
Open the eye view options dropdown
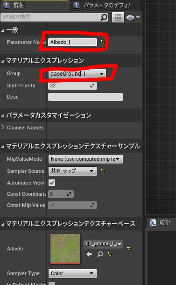133,17
